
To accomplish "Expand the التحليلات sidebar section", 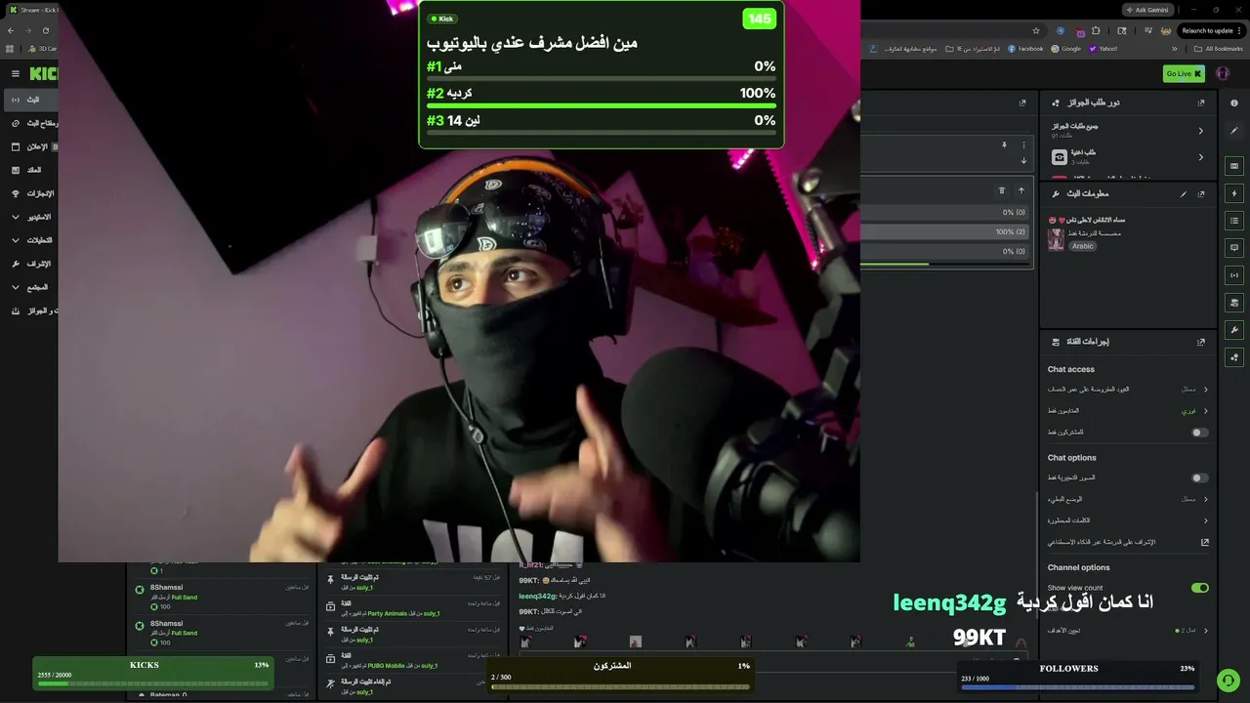I will tap(16, 240).
